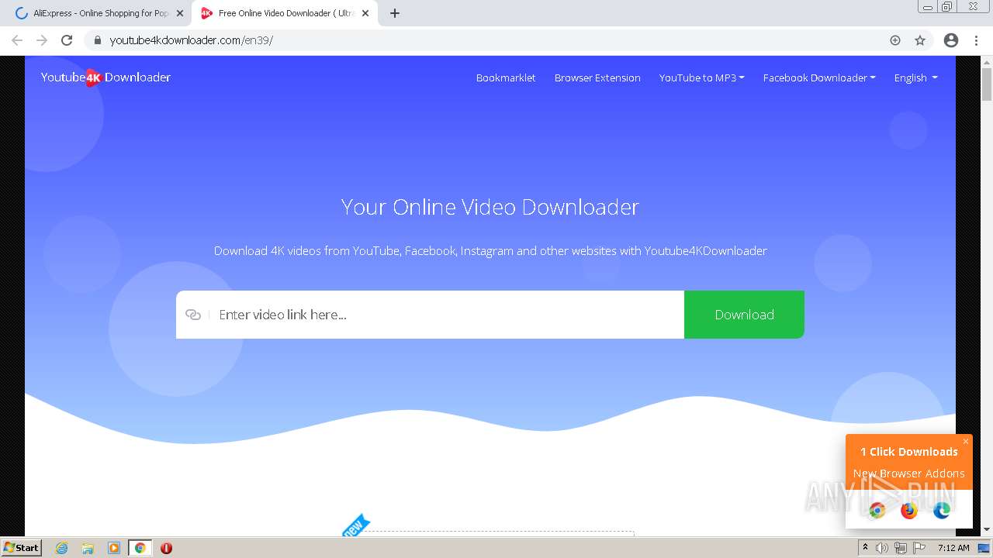Click the page vertical scrollbar thumb
The image size is (993, 558).
987,84
